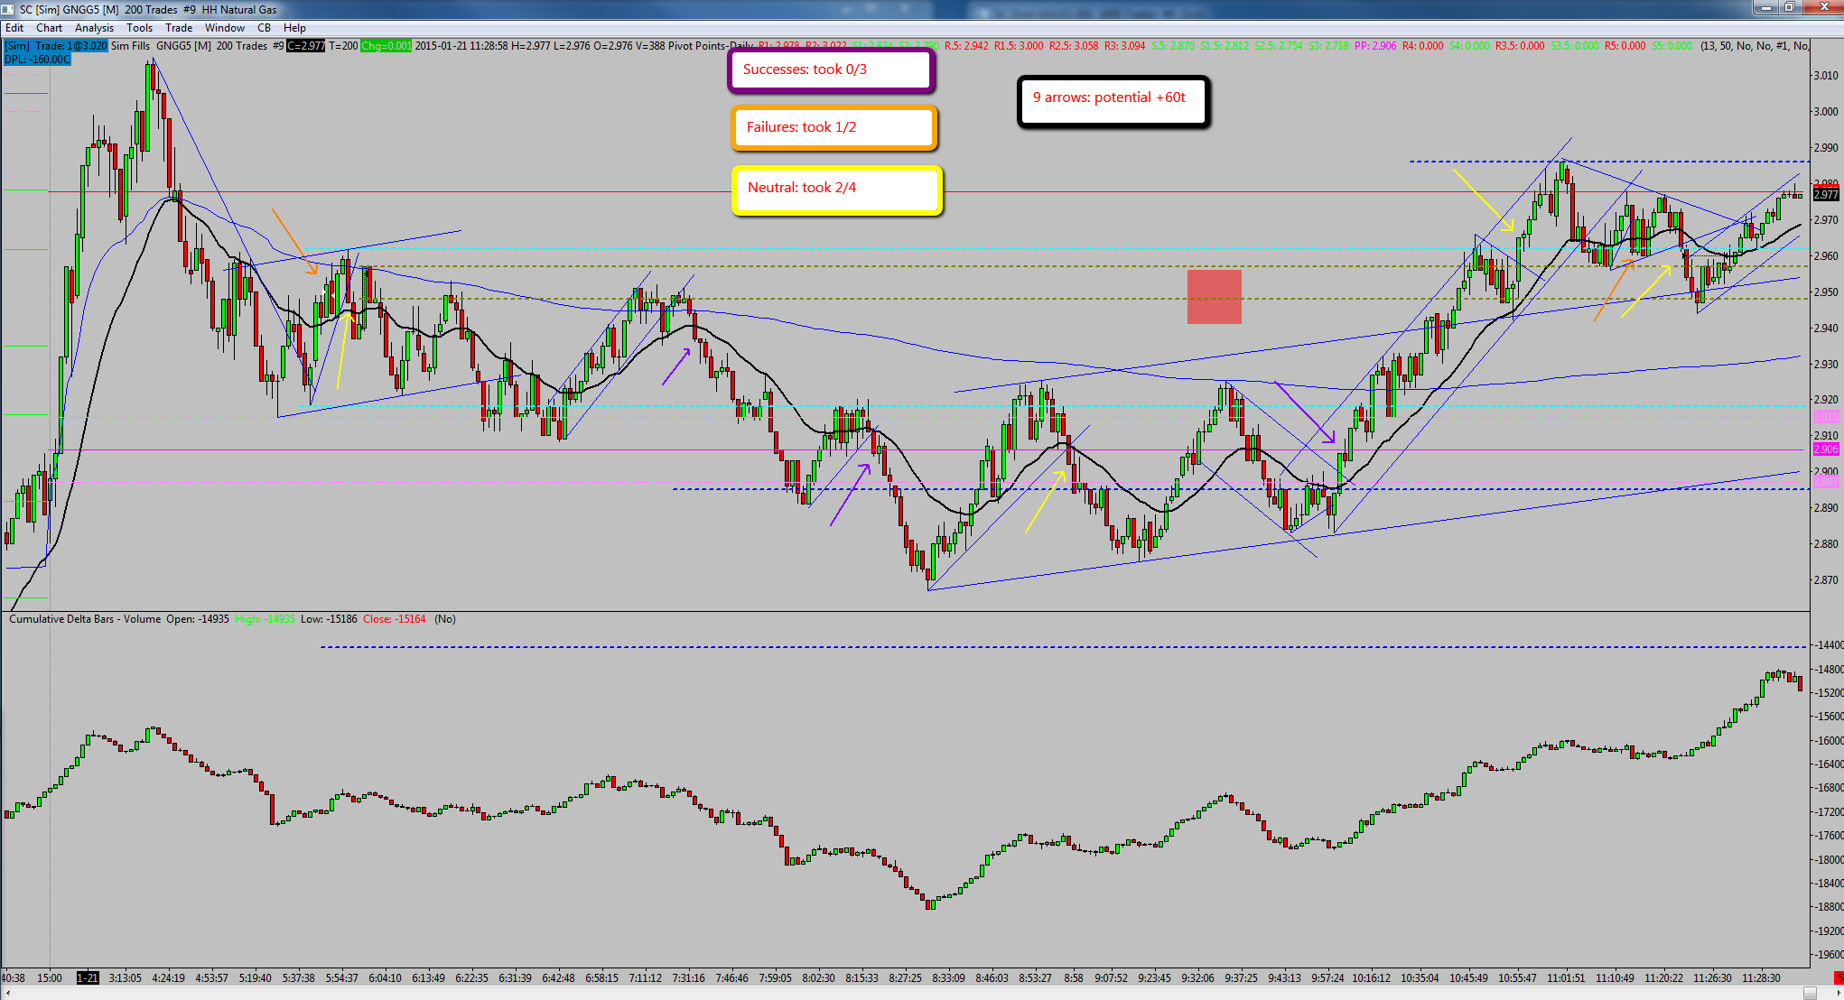
Task: Click the "Low: -15186" delta value
Action: (x=329, y=619)
